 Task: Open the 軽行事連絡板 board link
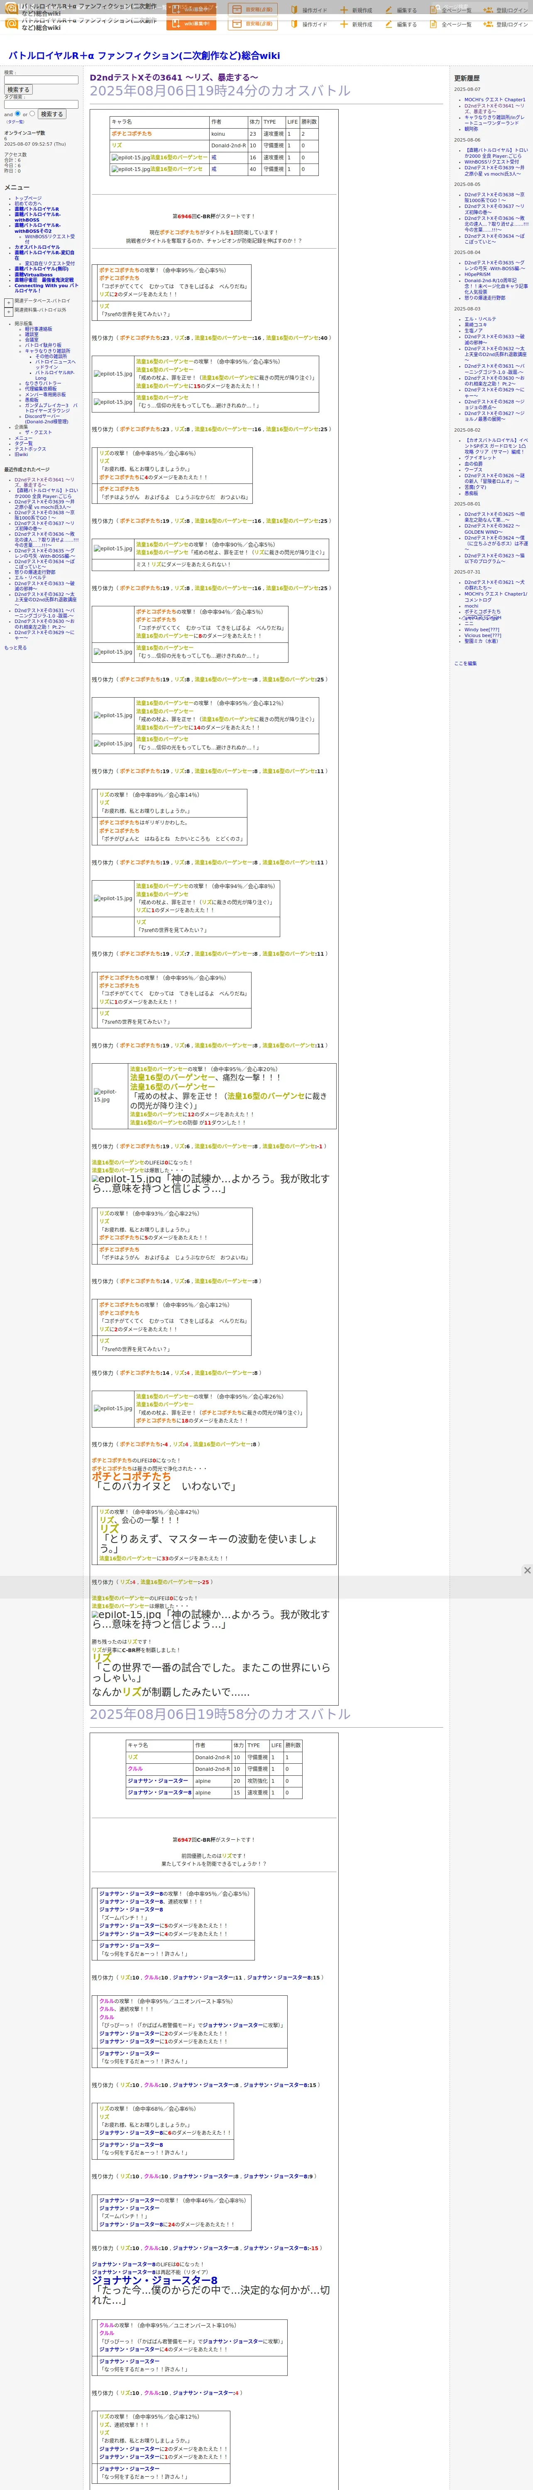[x=39, y=329]
